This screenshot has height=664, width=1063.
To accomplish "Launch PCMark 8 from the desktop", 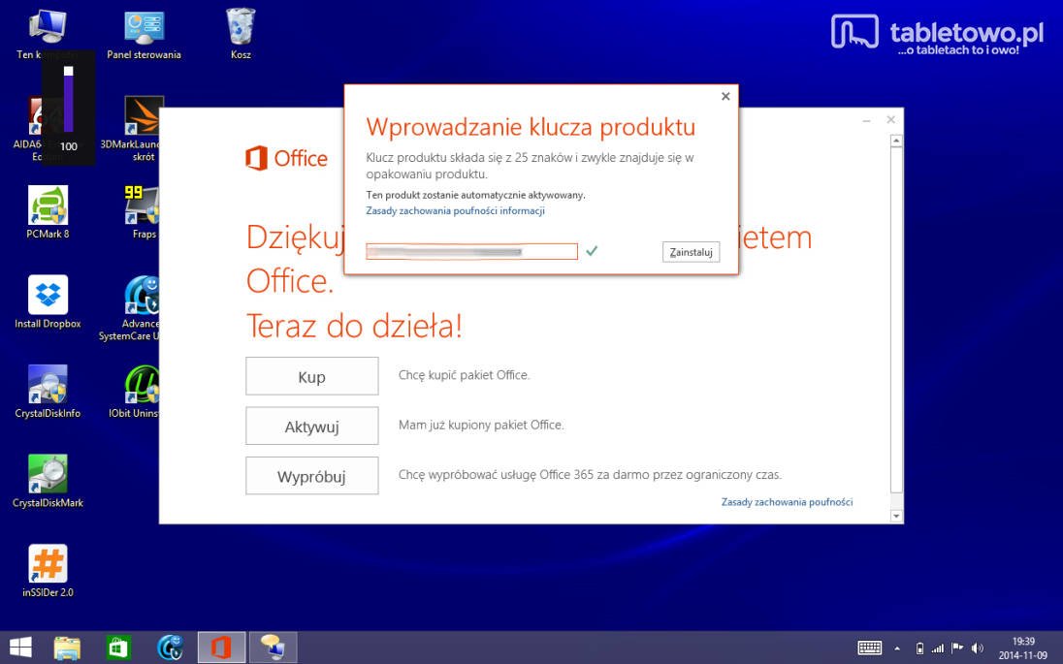I will coord(48,212).
